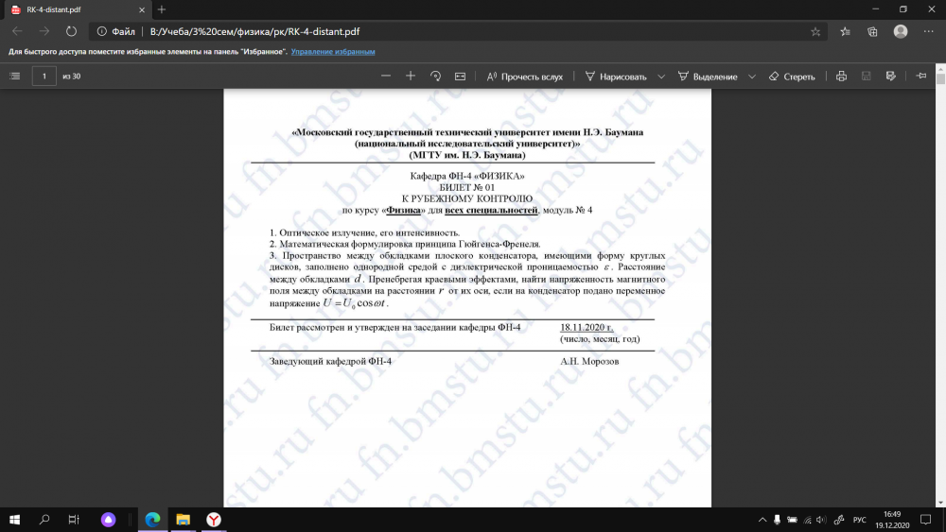
Task: Activate the Выделение highlight tool
Action: coord(708,77)
